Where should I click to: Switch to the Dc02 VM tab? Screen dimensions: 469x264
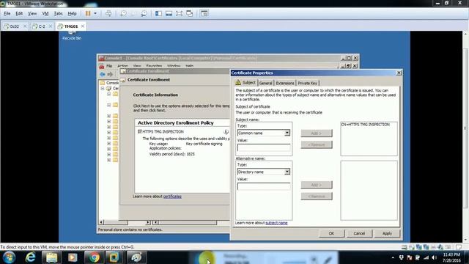pyautogui.click(x=15, y=26)
